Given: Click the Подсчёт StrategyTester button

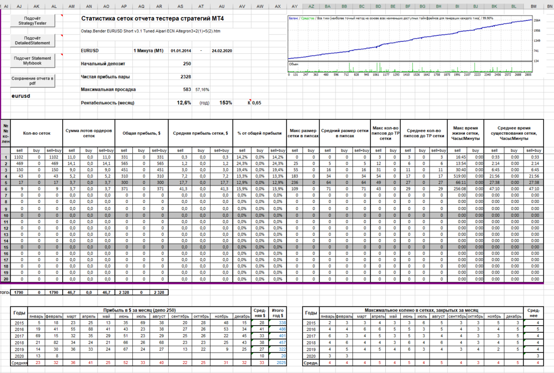Looking at the screenshot, I should [32, 21].
